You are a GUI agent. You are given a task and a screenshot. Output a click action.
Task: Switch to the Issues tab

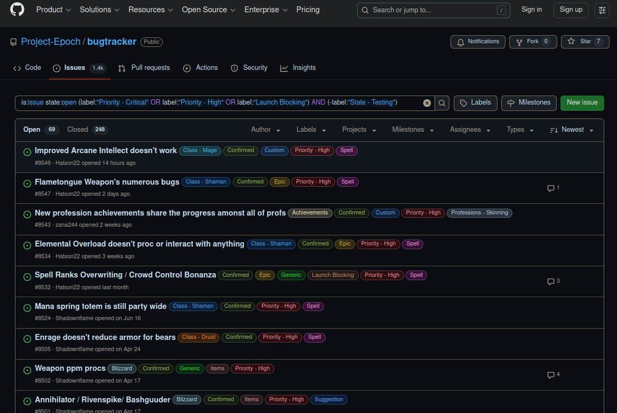pyautogui.click(x=80, y=68)
